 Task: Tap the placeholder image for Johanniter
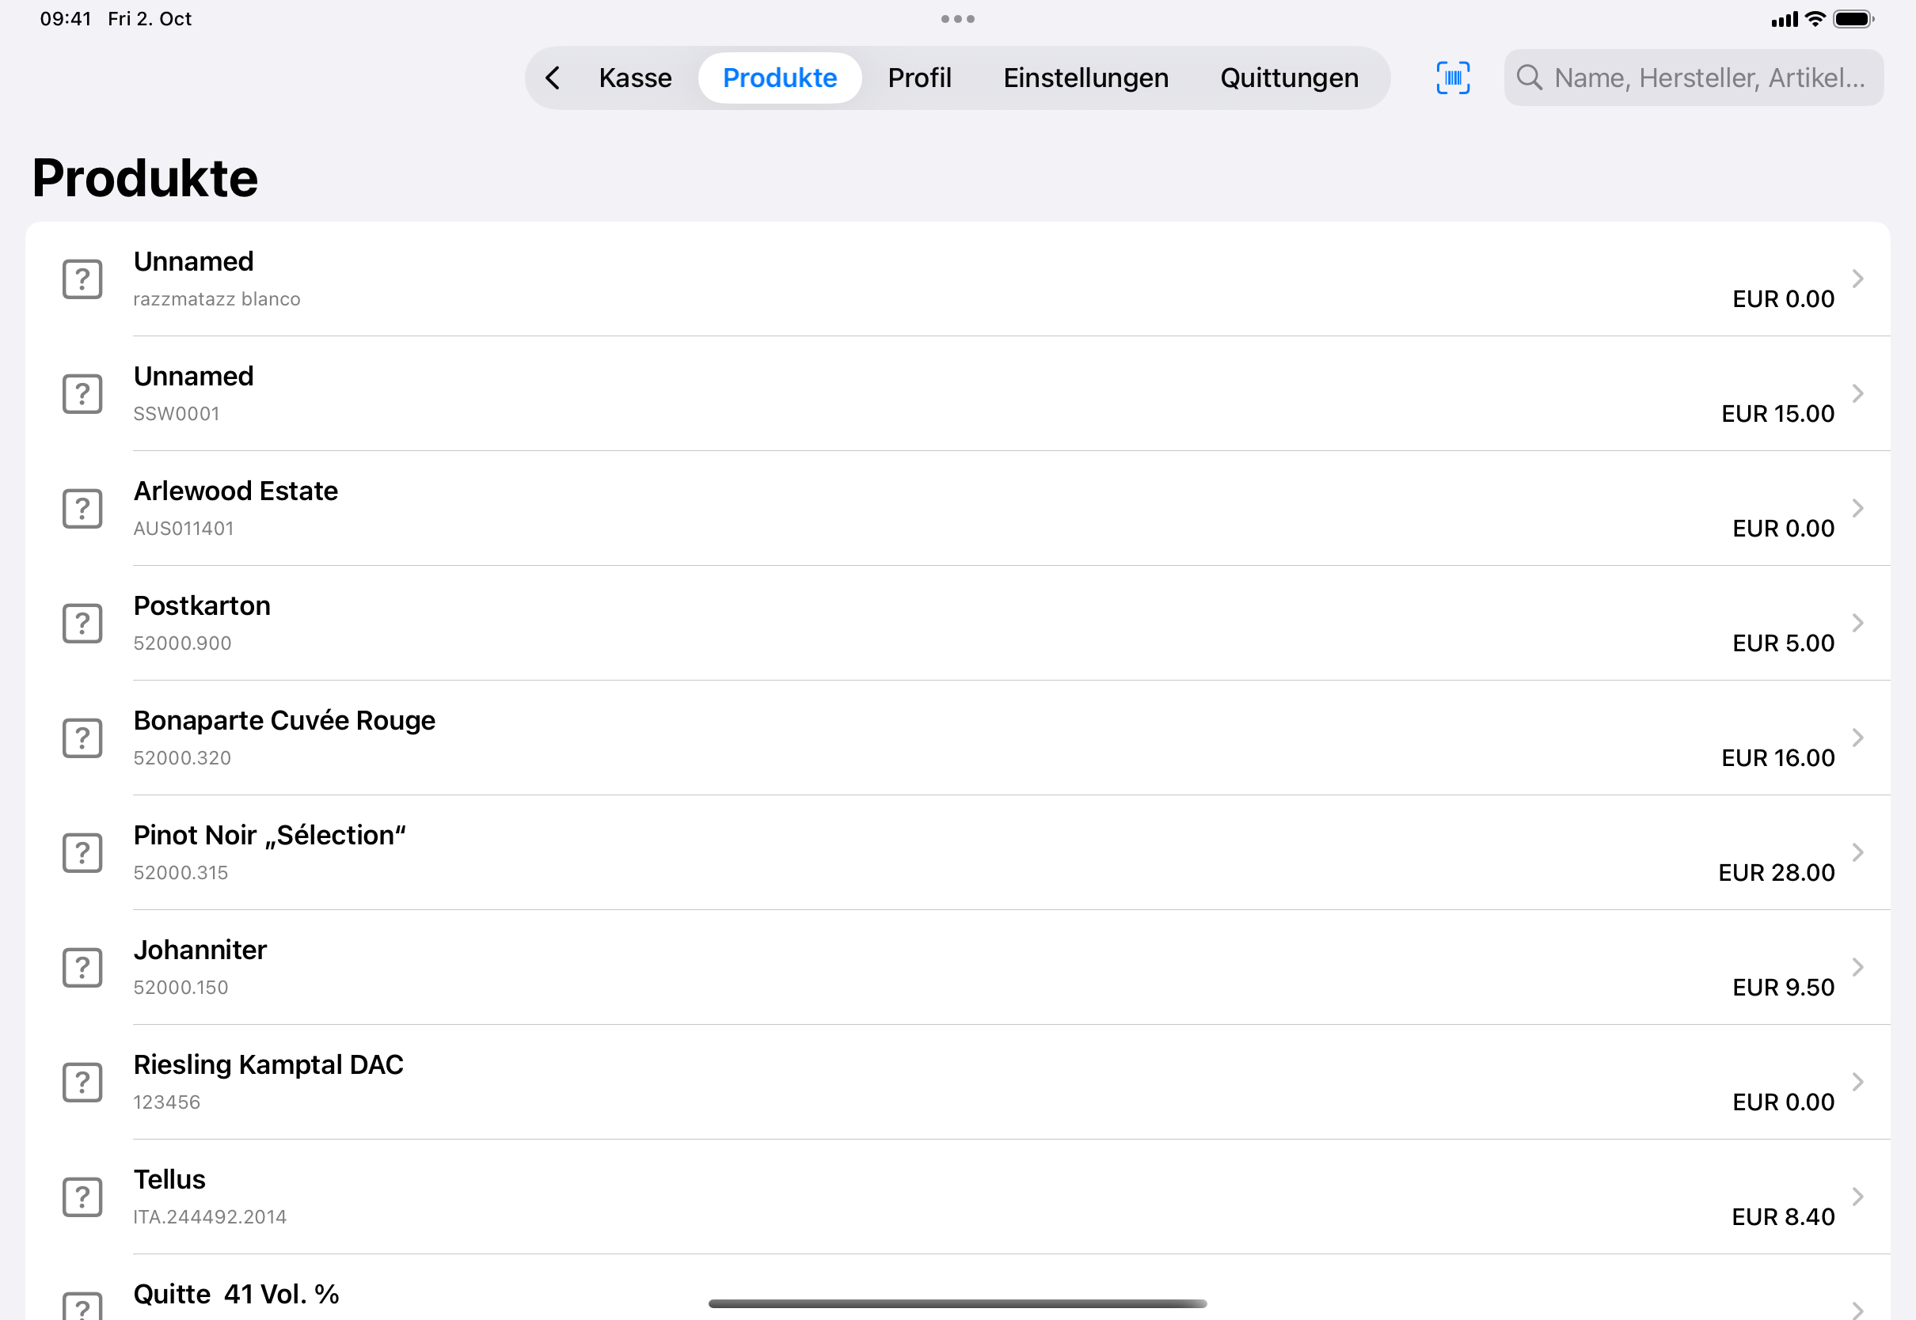82,968
